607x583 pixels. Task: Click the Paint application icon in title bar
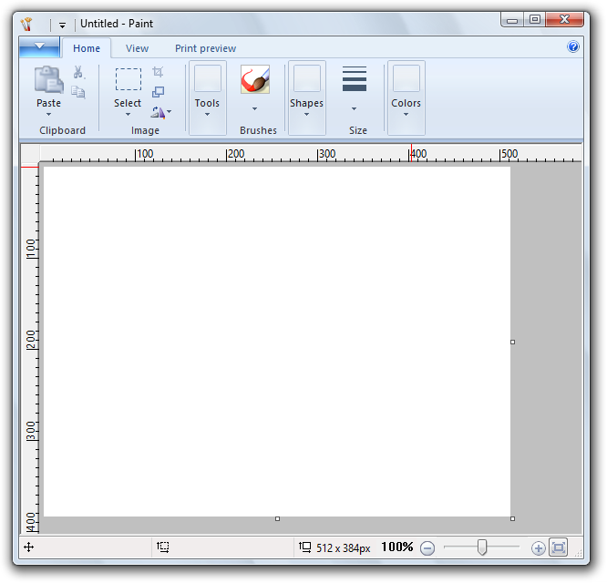point(26,24)
